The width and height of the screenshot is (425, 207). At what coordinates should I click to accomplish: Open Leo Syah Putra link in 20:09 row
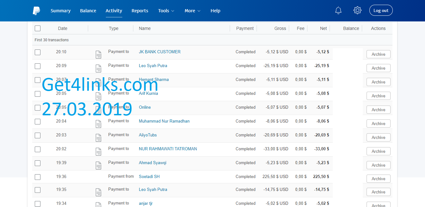click(153, 66)
